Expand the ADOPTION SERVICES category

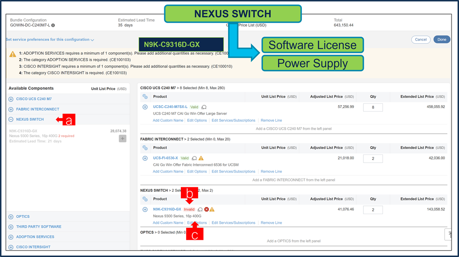tap(11, 237)
